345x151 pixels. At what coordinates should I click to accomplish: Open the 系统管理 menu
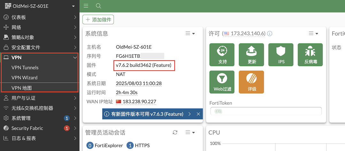40,118
